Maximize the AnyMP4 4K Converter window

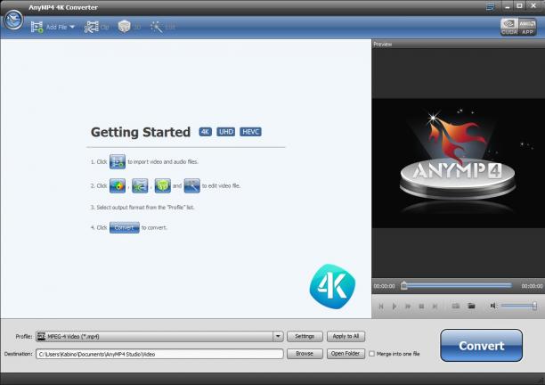520,6
